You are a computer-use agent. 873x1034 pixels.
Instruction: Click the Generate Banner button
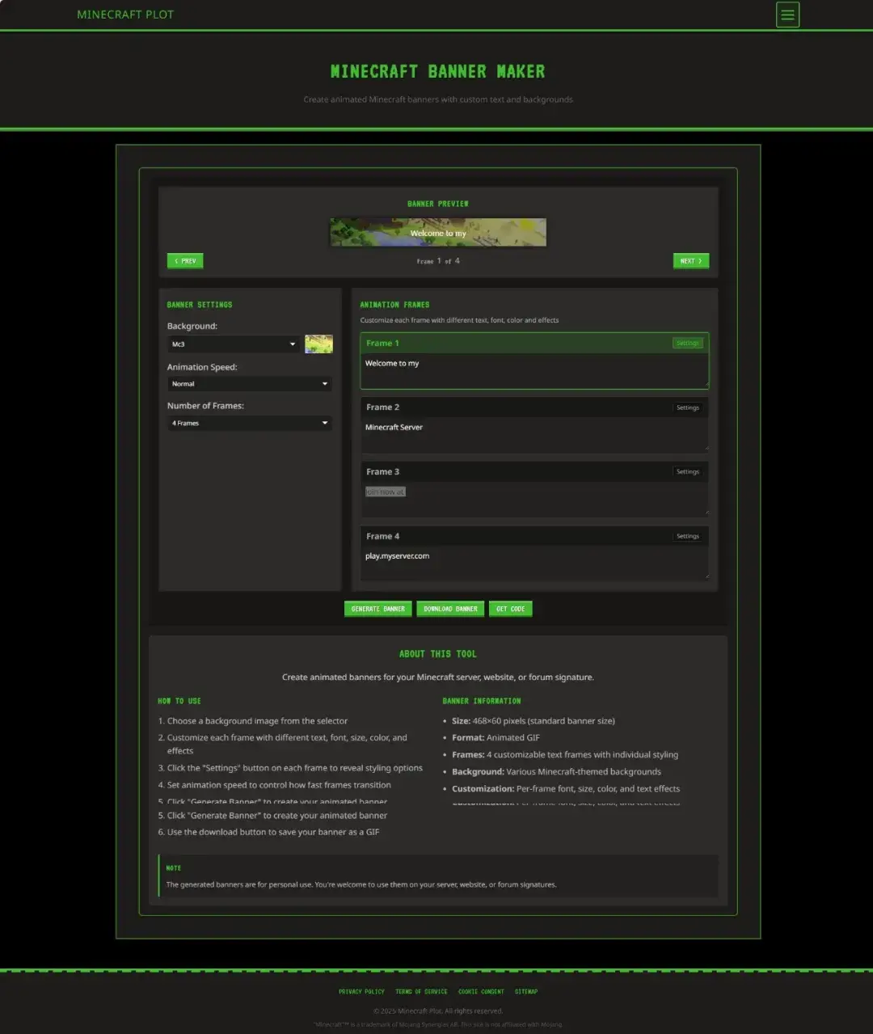[x=378, y=609]
